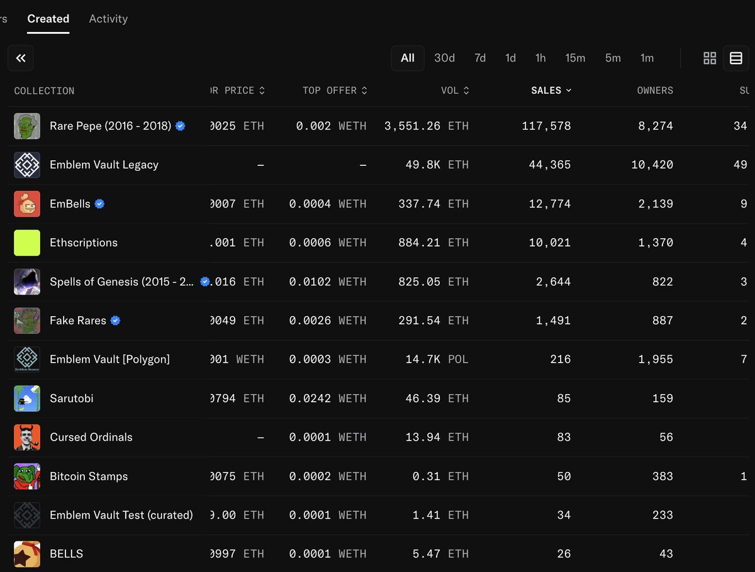
Task: Open Emblem Vault Test (curated) name
Action: [x=121, y=515]
